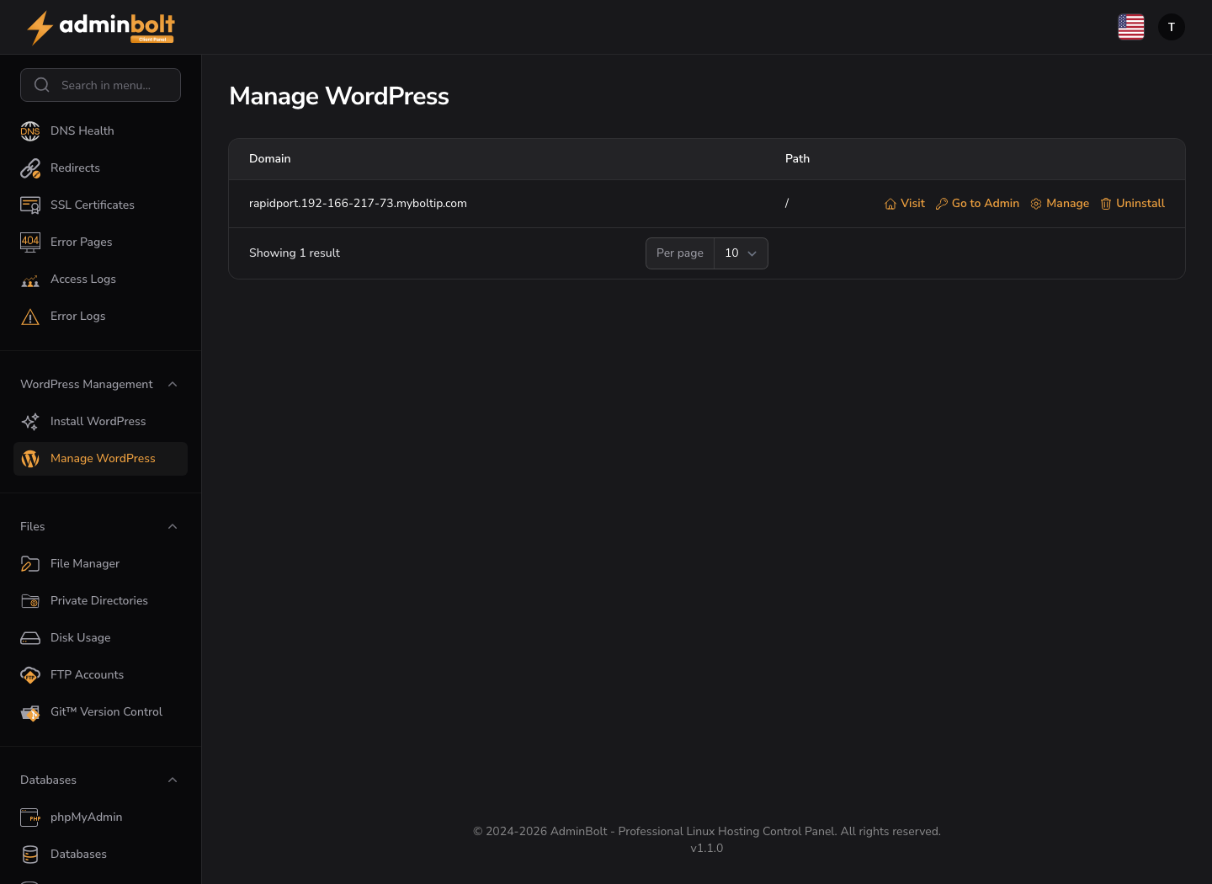Click the SSL Certificates icon

(30, 205)
